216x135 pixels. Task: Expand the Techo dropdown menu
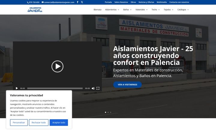156,10
